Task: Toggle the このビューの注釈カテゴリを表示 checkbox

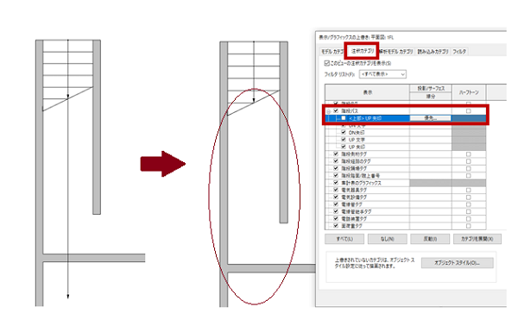Action: 326,63
